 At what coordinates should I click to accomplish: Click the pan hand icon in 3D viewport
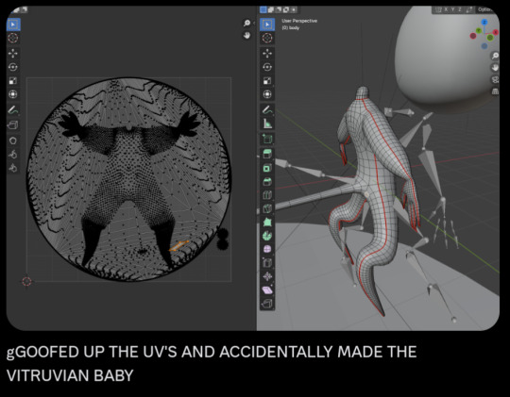pos(495,68)
